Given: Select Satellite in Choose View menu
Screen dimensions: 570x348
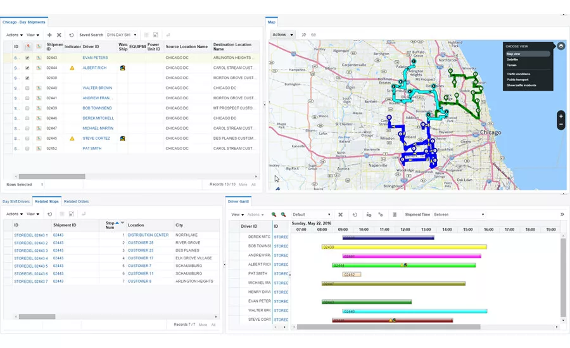Looking at the screenshot, I should click(512, 59).
